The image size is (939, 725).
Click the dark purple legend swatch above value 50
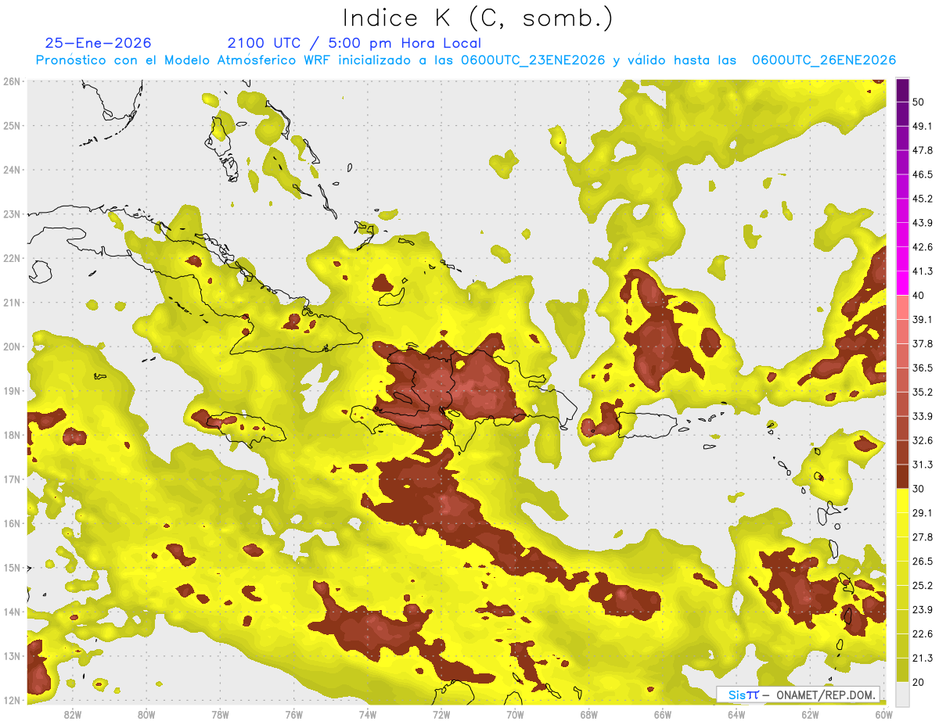coord(902,90)
